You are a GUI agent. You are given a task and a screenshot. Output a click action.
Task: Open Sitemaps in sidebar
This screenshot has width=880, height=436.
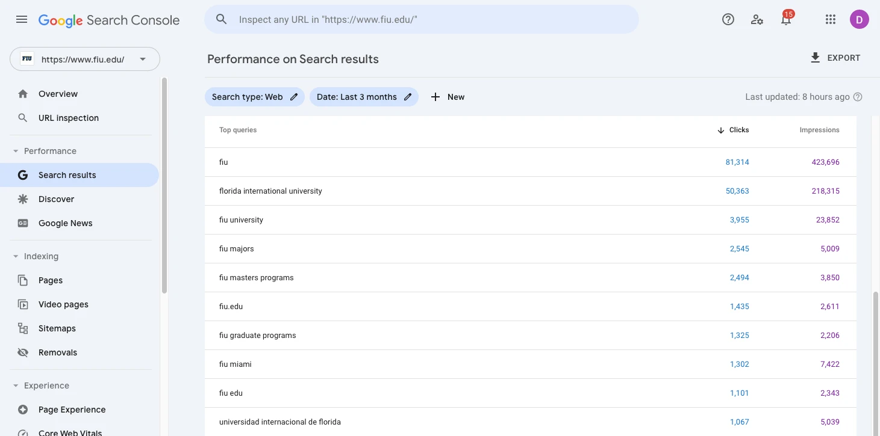[57, 328]
